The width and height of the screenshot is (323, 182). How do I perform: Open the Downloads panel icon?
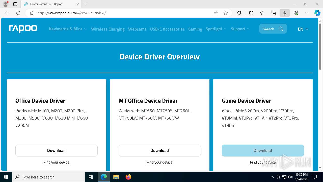(285, 13)
